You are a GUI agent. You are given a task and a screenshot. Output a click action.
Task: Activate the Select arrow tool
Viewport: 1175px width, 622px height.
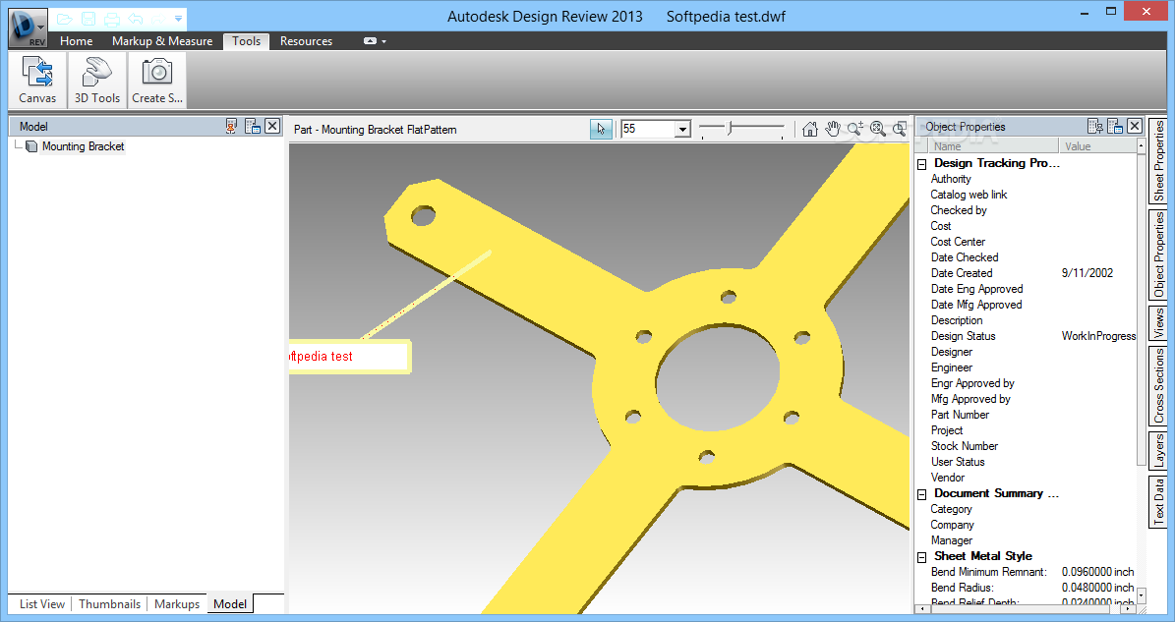coord(601,130)
